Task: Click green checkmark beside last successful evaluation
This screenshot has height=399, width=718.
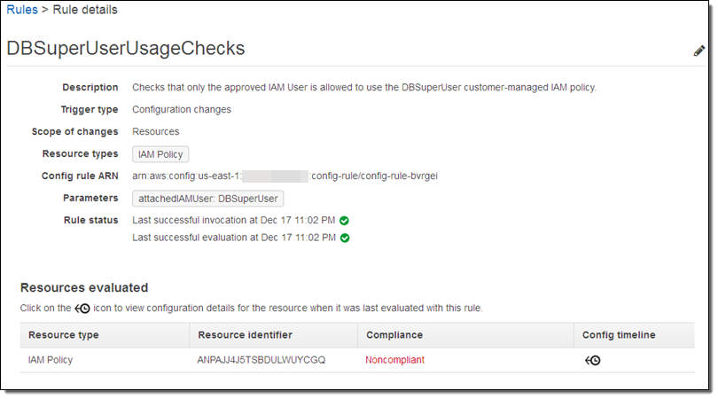Action: [345, 238]
